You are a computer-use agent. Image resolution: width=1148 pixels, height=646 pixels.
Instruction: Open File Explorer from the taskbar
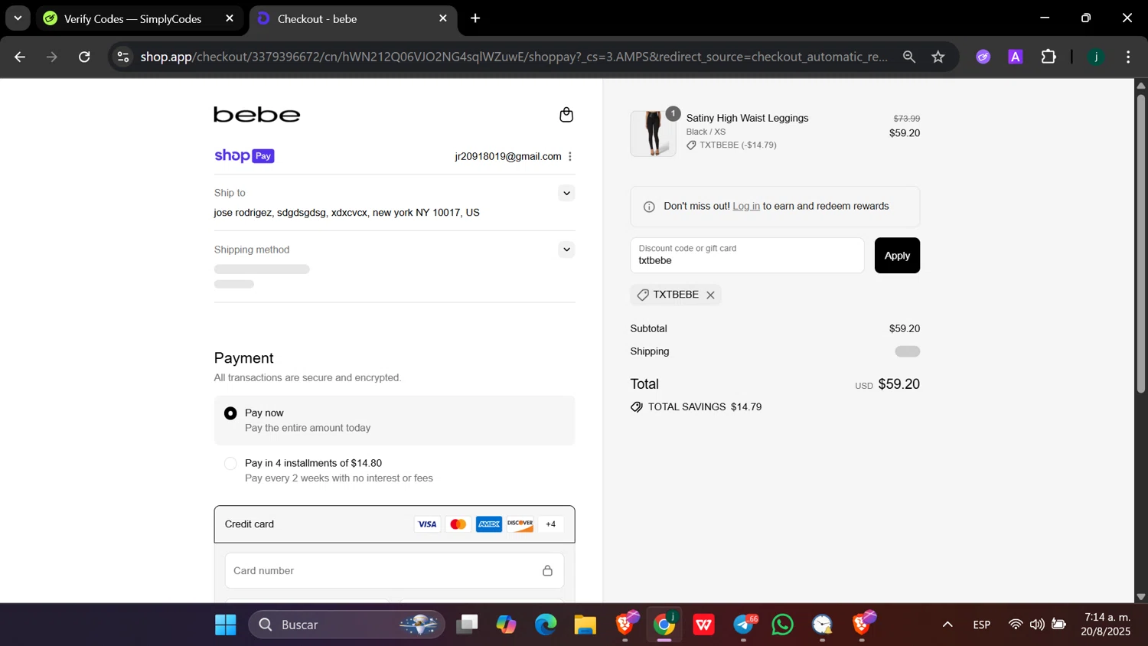click(585, 625)
